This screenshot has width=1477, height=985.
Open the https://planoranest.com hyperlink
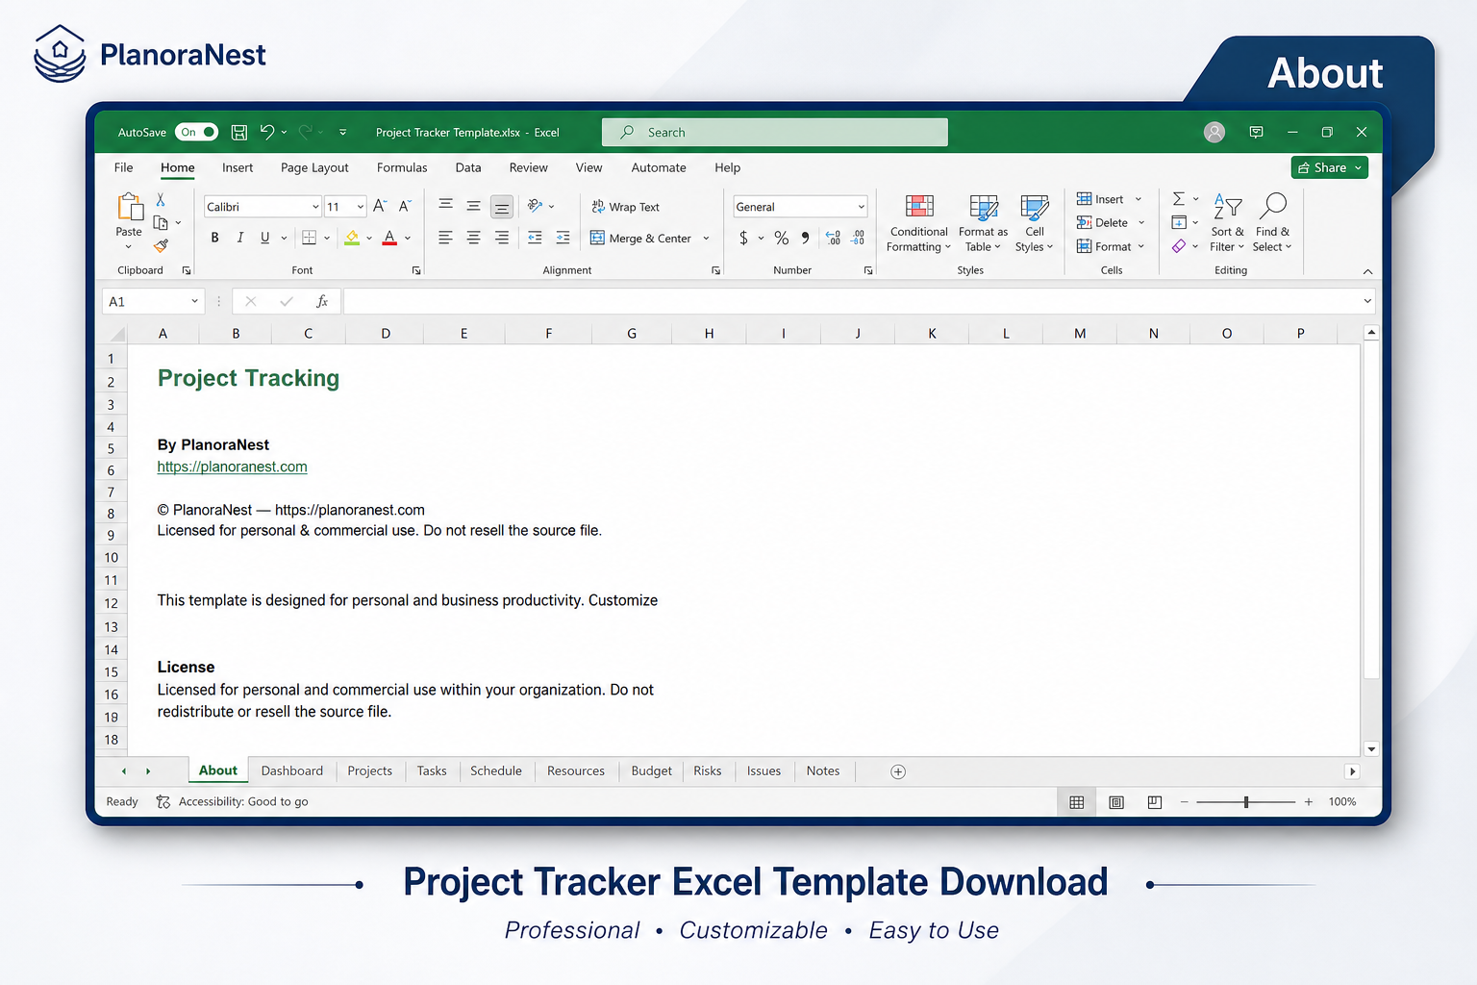point(233,467)
